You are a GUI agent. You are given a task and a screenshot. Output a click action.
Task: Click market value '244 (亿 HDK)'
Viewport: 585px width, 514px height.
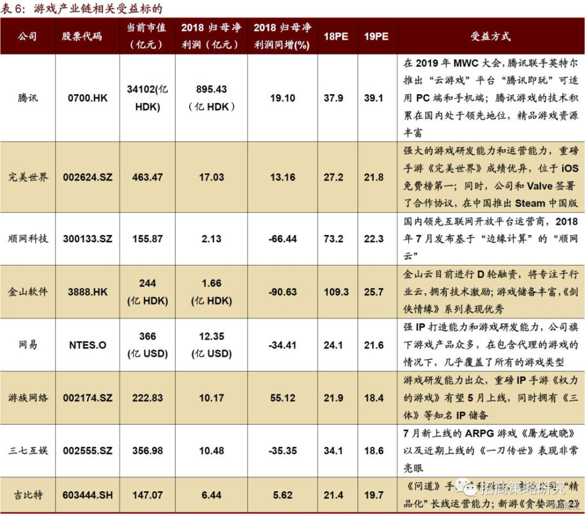tap(147, 292)
